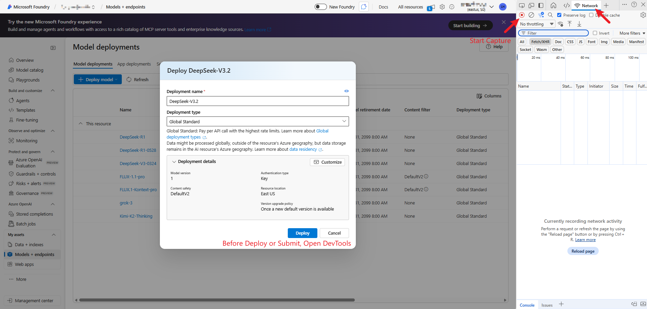This screenshot has width=647, height=309.
Task: Toggle the New Foundry switch
Action: pos(320,6)
